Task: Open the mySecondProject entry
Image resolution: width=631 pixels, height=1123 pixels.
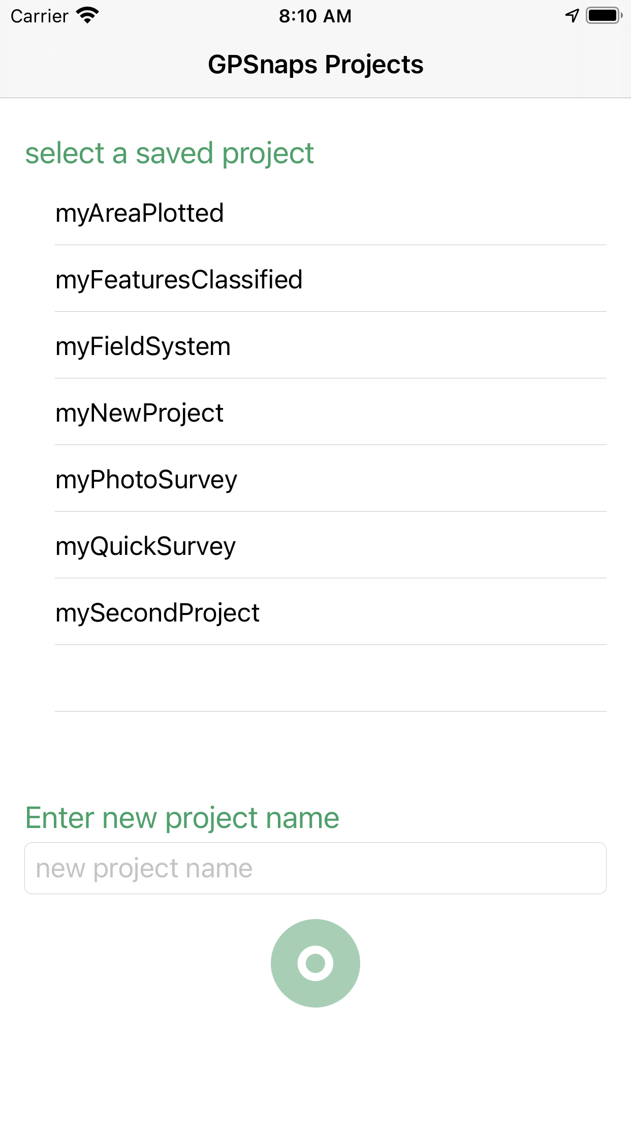Action: tap(157, 613)
